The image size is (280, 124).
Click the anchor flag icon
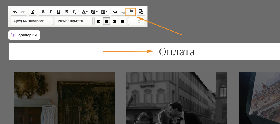click(131, 12)
